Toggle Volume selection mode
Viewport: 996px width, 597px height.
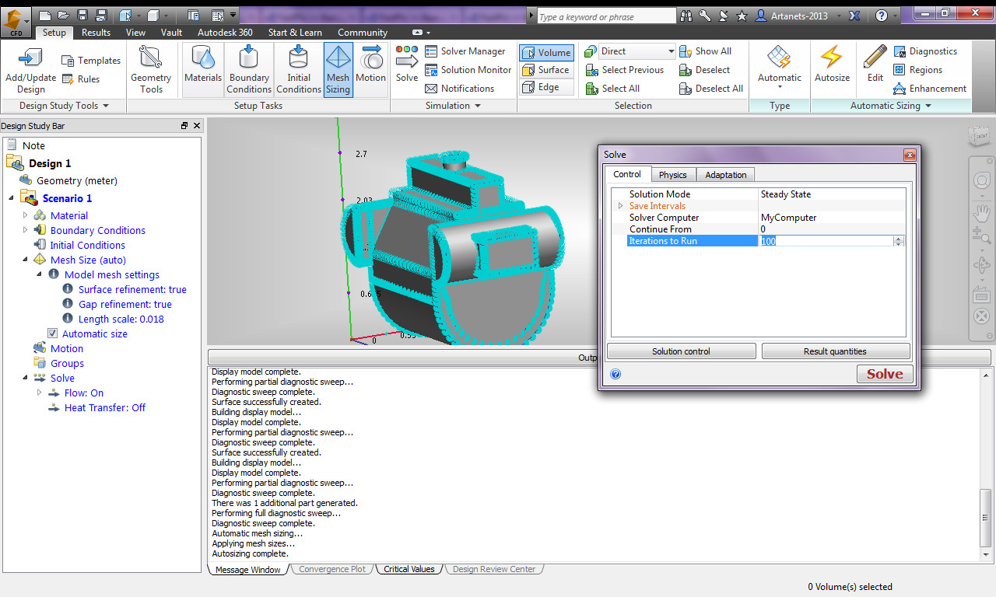click(546, 52)
